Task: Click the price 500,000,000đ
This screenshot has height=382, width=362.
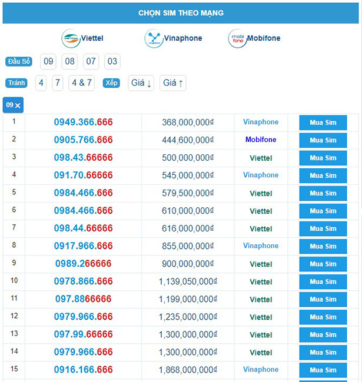Action: (x=188, y=158)
